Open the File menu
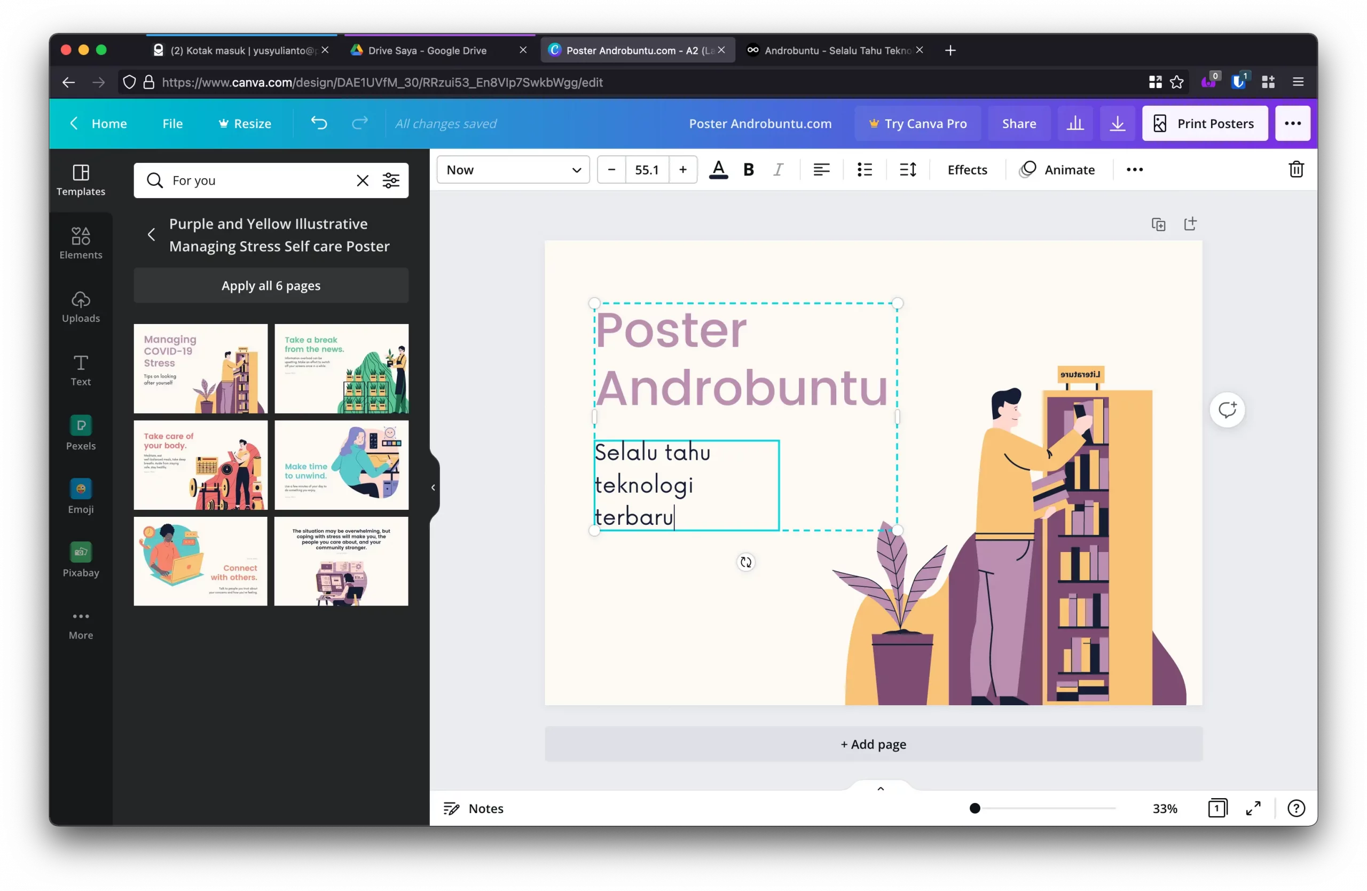Image resolution: width=1367 pixels, height=891 pixels. coord(172,123)
